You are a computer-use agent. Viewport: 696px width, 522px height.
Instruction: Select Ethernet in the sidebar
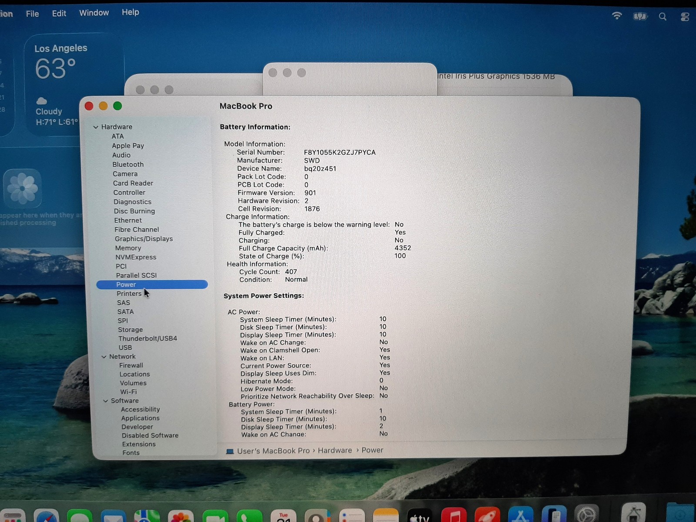(128, 221)
